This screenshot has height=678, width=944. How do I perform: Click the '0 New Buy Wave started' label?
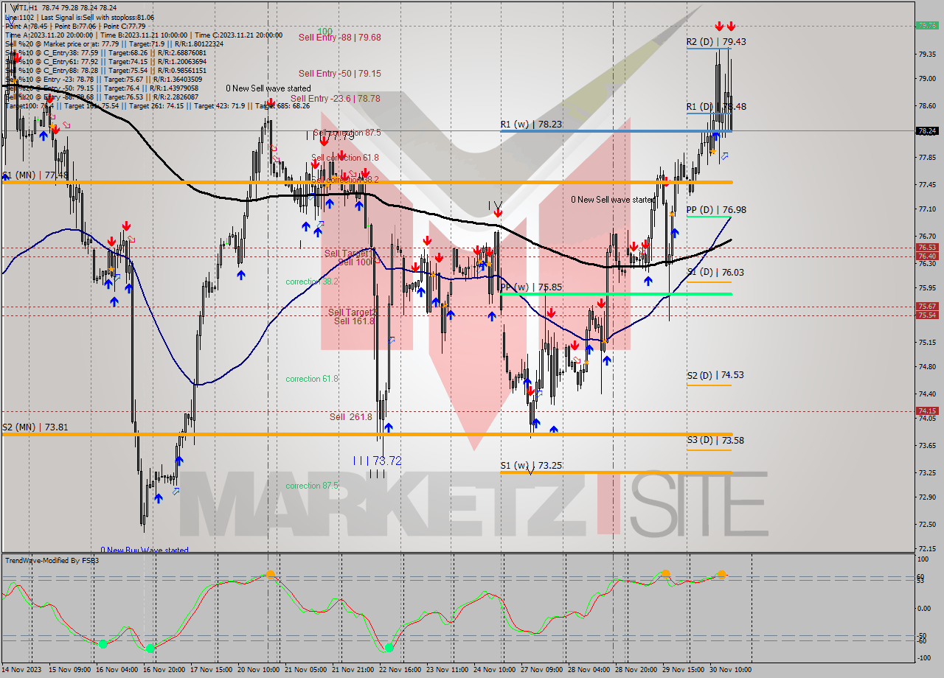[145, 550]
